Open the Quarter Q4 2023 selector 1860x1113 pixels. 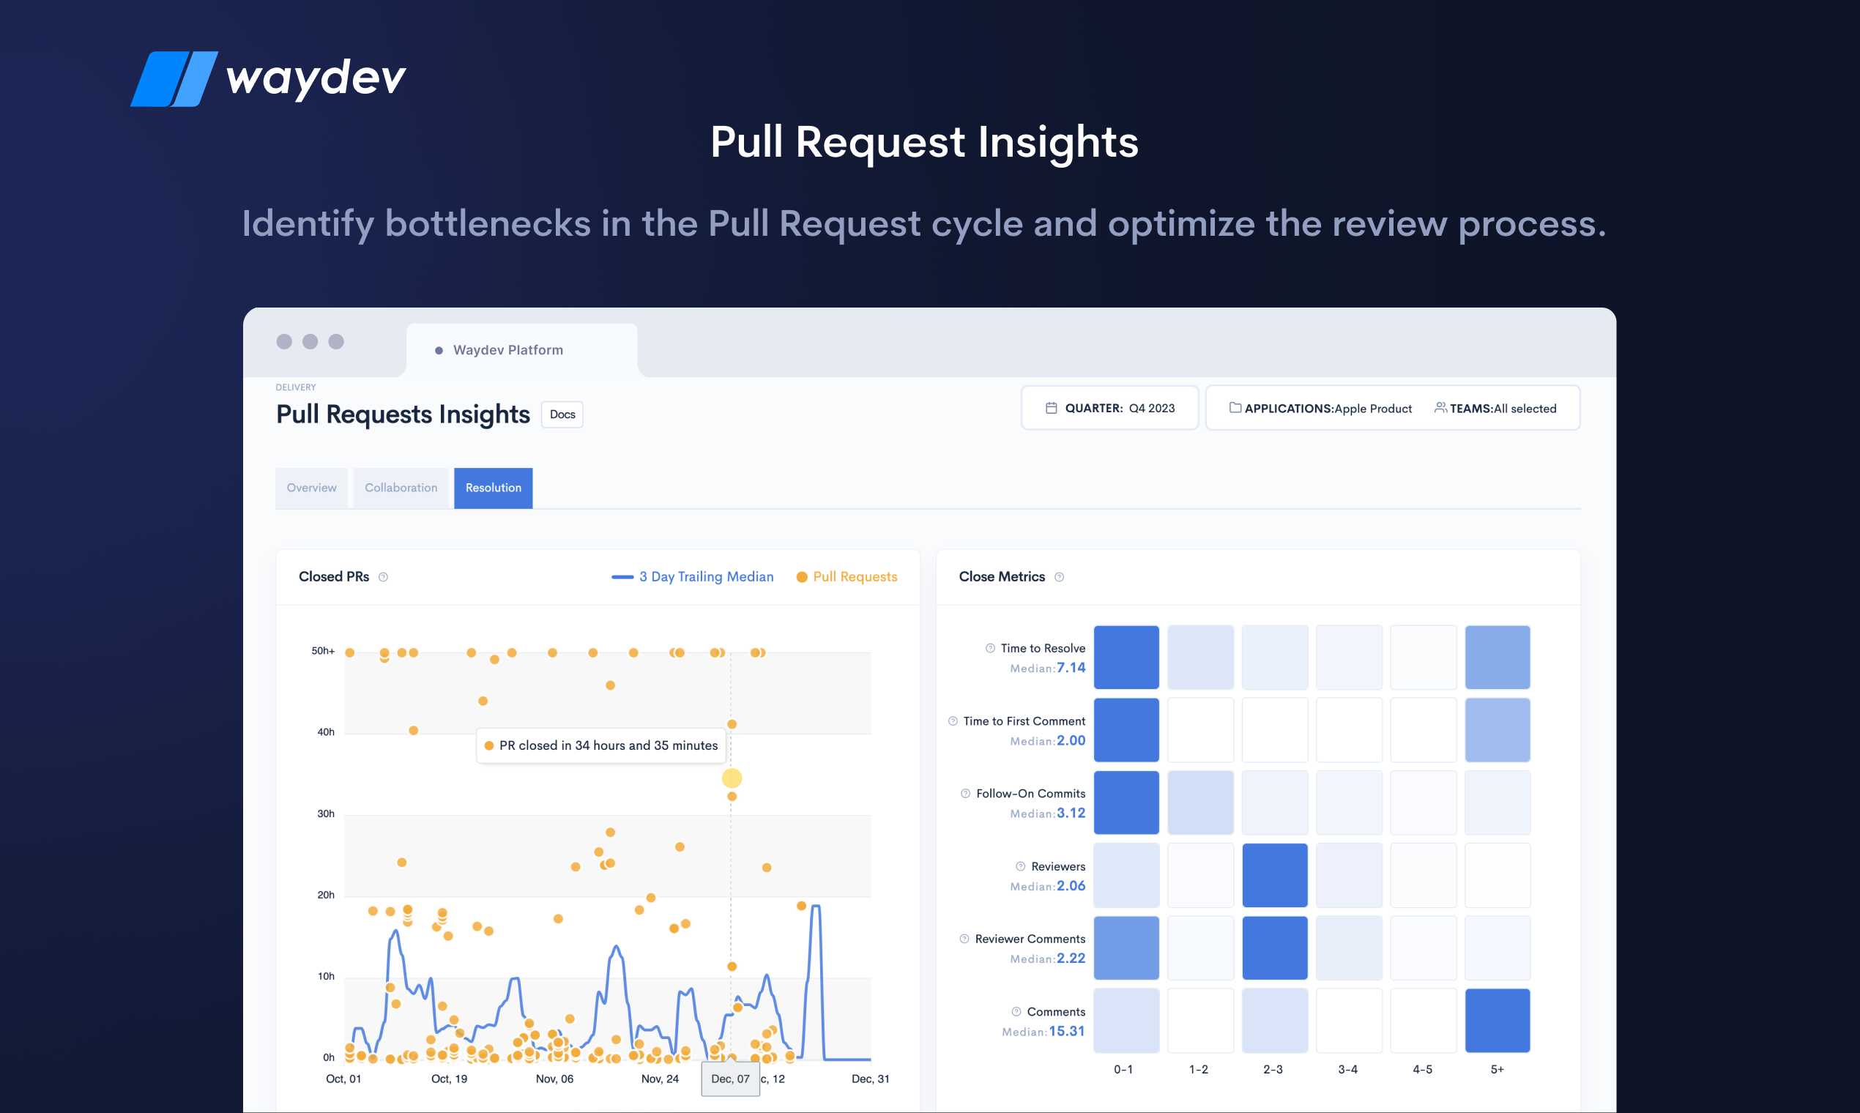point(1109,408)
